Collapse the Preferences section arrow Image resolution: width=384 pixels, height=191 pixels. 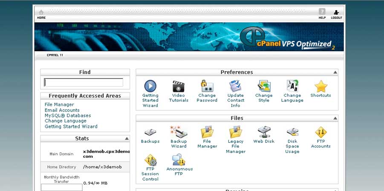335,72
